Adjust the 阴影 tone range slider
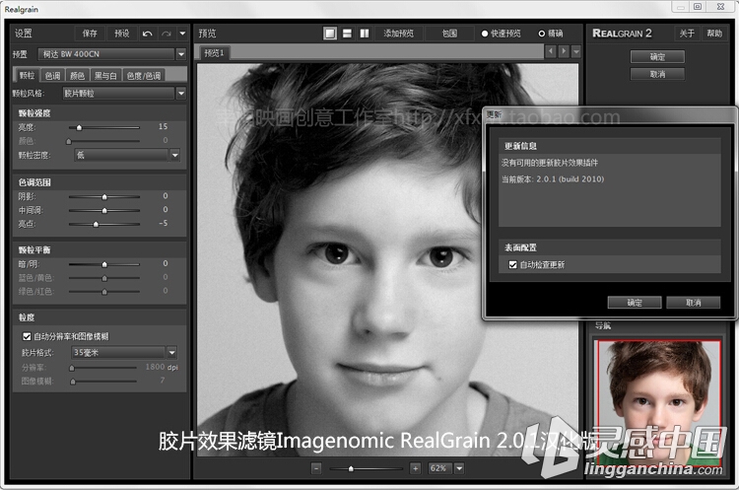Screen dimensions: 739x490 pos(104,196)
